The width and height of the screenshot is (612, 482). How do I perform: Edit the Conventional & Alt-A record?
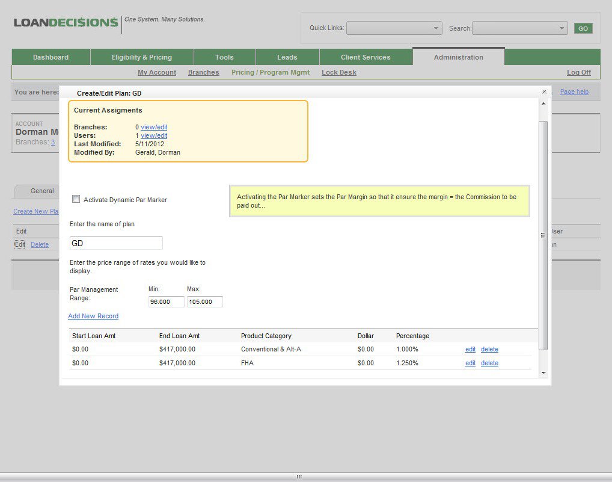tap(470, 349)
